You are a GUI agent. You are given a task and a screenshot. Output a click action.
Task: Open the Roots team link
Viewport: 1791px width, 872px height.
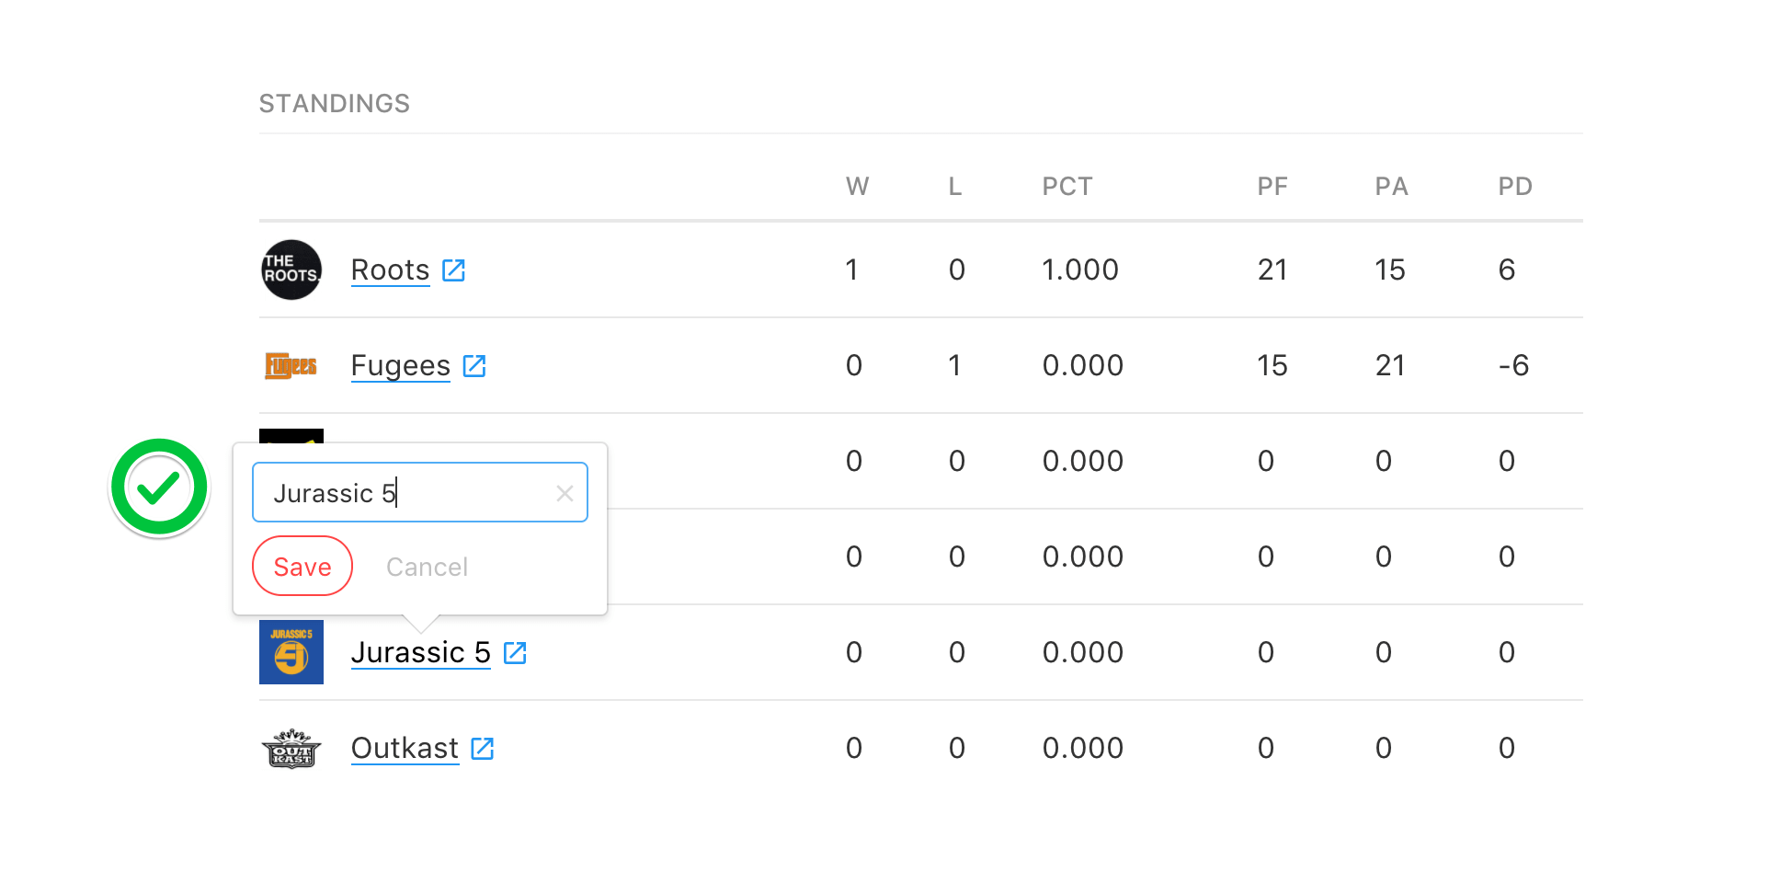391,270
